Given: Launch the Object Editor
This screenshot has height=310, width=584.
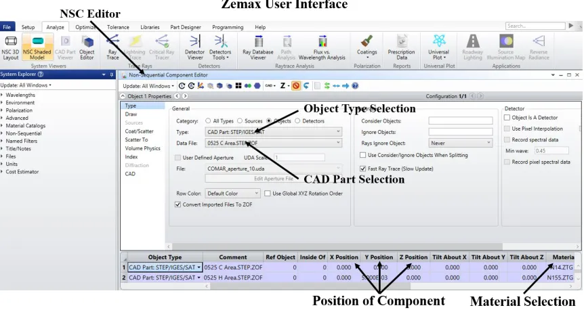Looking at the screenshot, I should (87, 47).
